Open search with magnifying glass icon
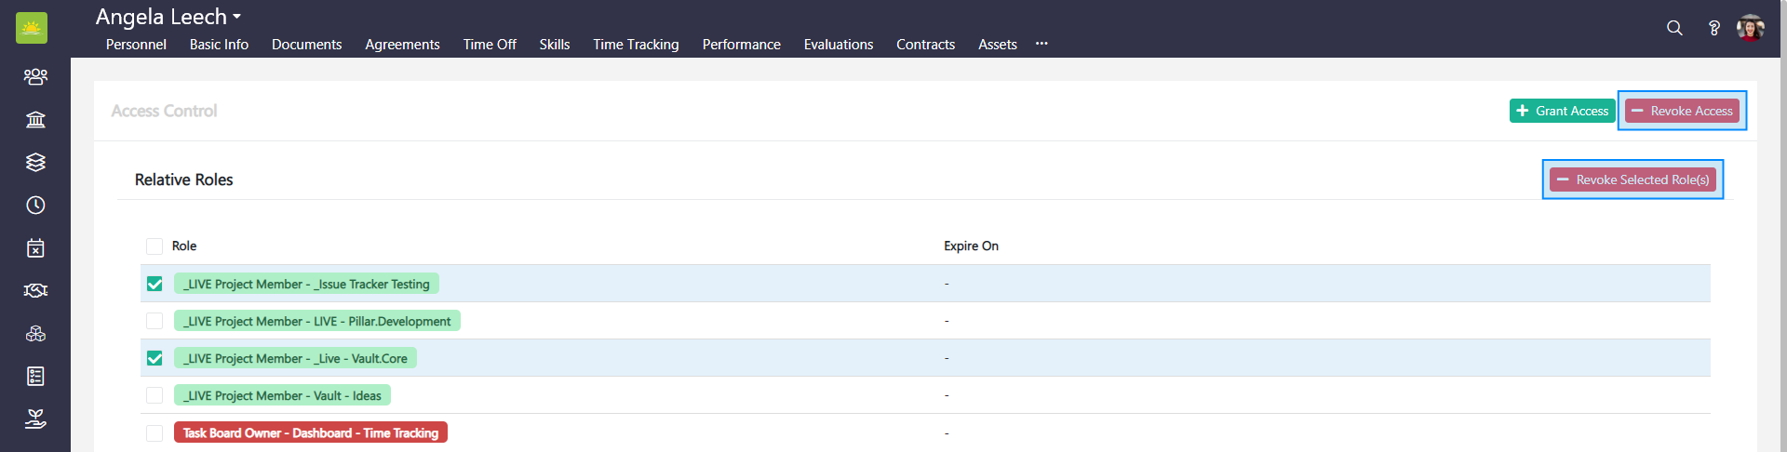Viewport: 1787px width, 452px height. 1674,28
